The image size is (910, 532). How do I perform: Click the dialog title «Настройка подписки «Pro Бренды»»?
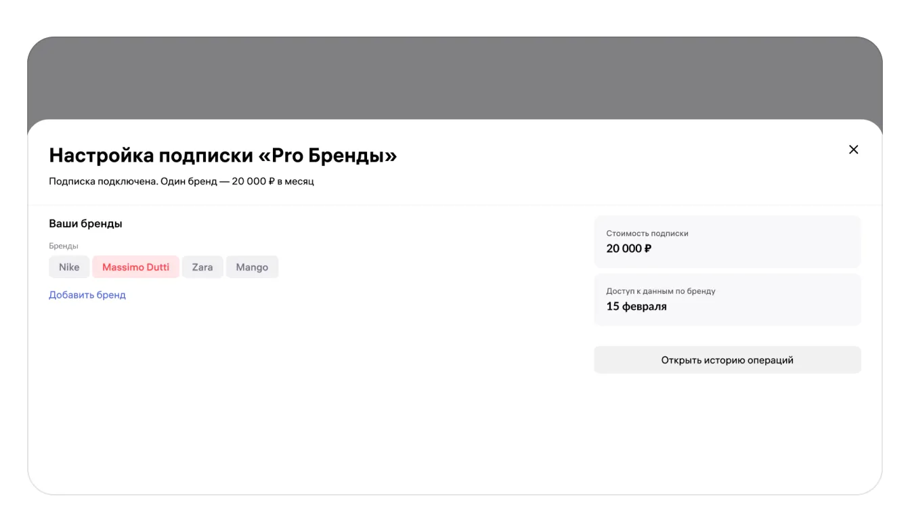click(x=223, y=156)
